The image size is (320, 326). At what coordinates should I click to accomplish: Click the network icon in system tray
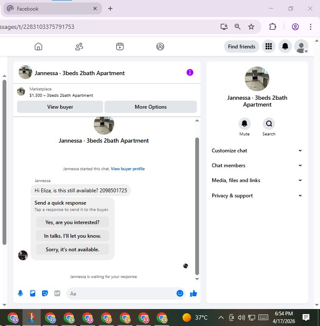(x=252, y=318)
